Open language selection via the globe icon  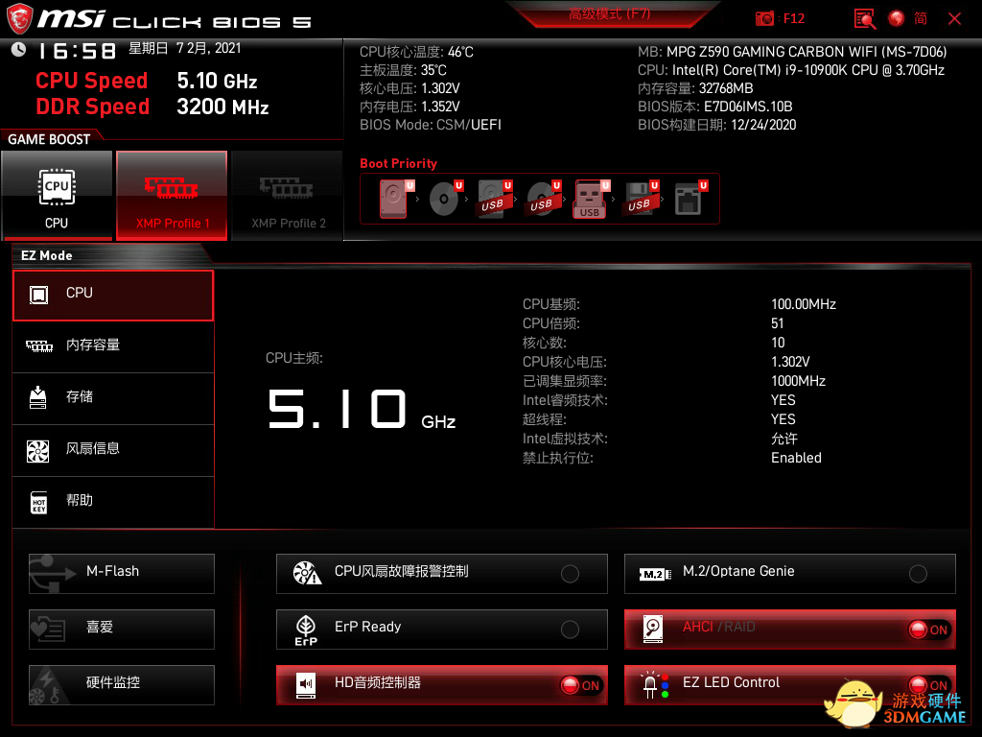click(897, 19)
